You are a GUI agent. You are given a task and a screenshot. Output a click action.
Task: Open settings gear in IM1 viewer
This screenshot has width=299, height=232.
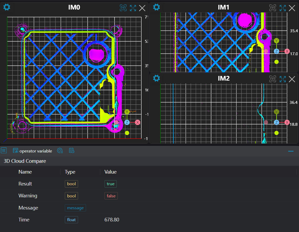(x=157, y=7)
